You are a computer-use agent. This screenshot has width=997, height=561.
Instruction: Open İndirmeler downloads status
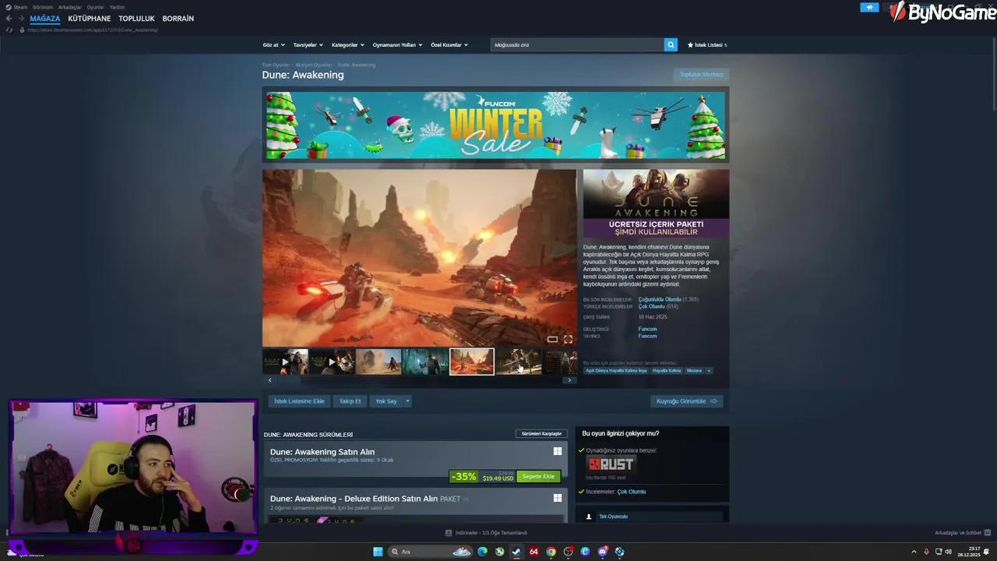[x=486, y=533]
